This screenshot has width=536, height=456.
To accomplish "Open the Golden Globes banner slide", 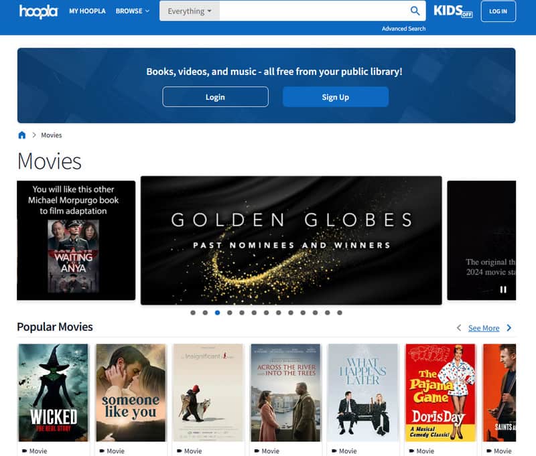I will [x=291, y=240].
